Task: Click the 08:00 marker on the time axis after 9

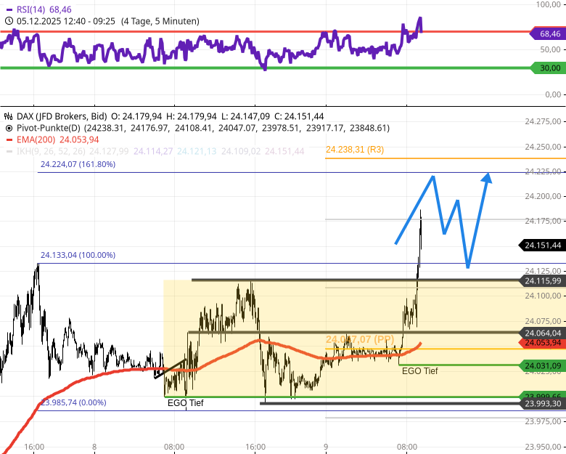Action: 407,447
